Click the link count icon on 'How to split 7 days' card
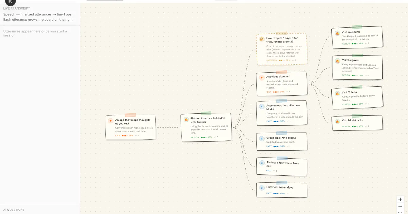 pyautogui.click(x=293, y=60)
